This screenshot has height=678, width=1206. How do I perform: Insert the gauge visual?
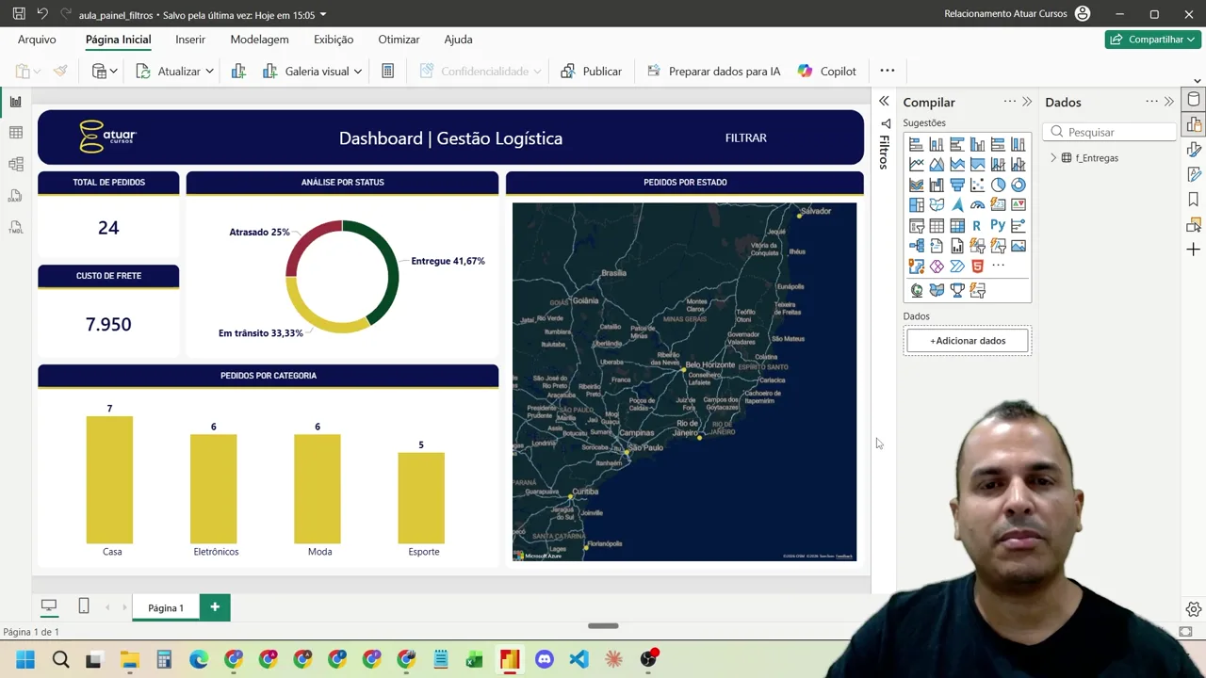pyautogui.click(x=977, y=205)
